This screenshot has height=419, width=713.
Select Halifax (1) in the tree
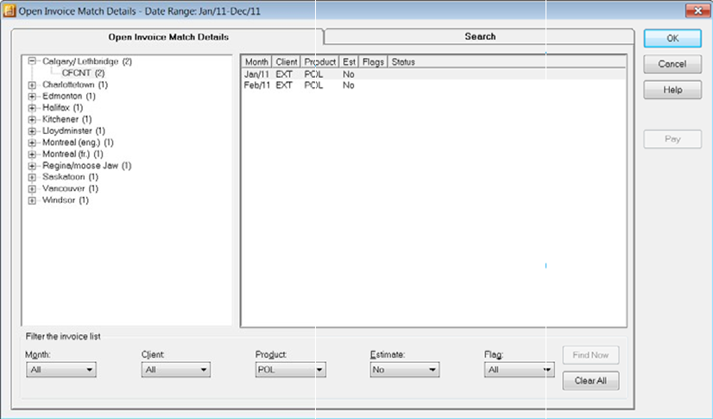[x=63, y=108]
